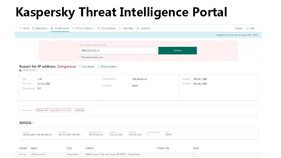Click the Support link
The width and height of the screenshot is (281, 158).
click(x=239, y=28)
